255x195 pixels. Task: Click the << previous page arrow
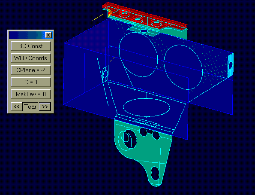click(x=17, y=107)
